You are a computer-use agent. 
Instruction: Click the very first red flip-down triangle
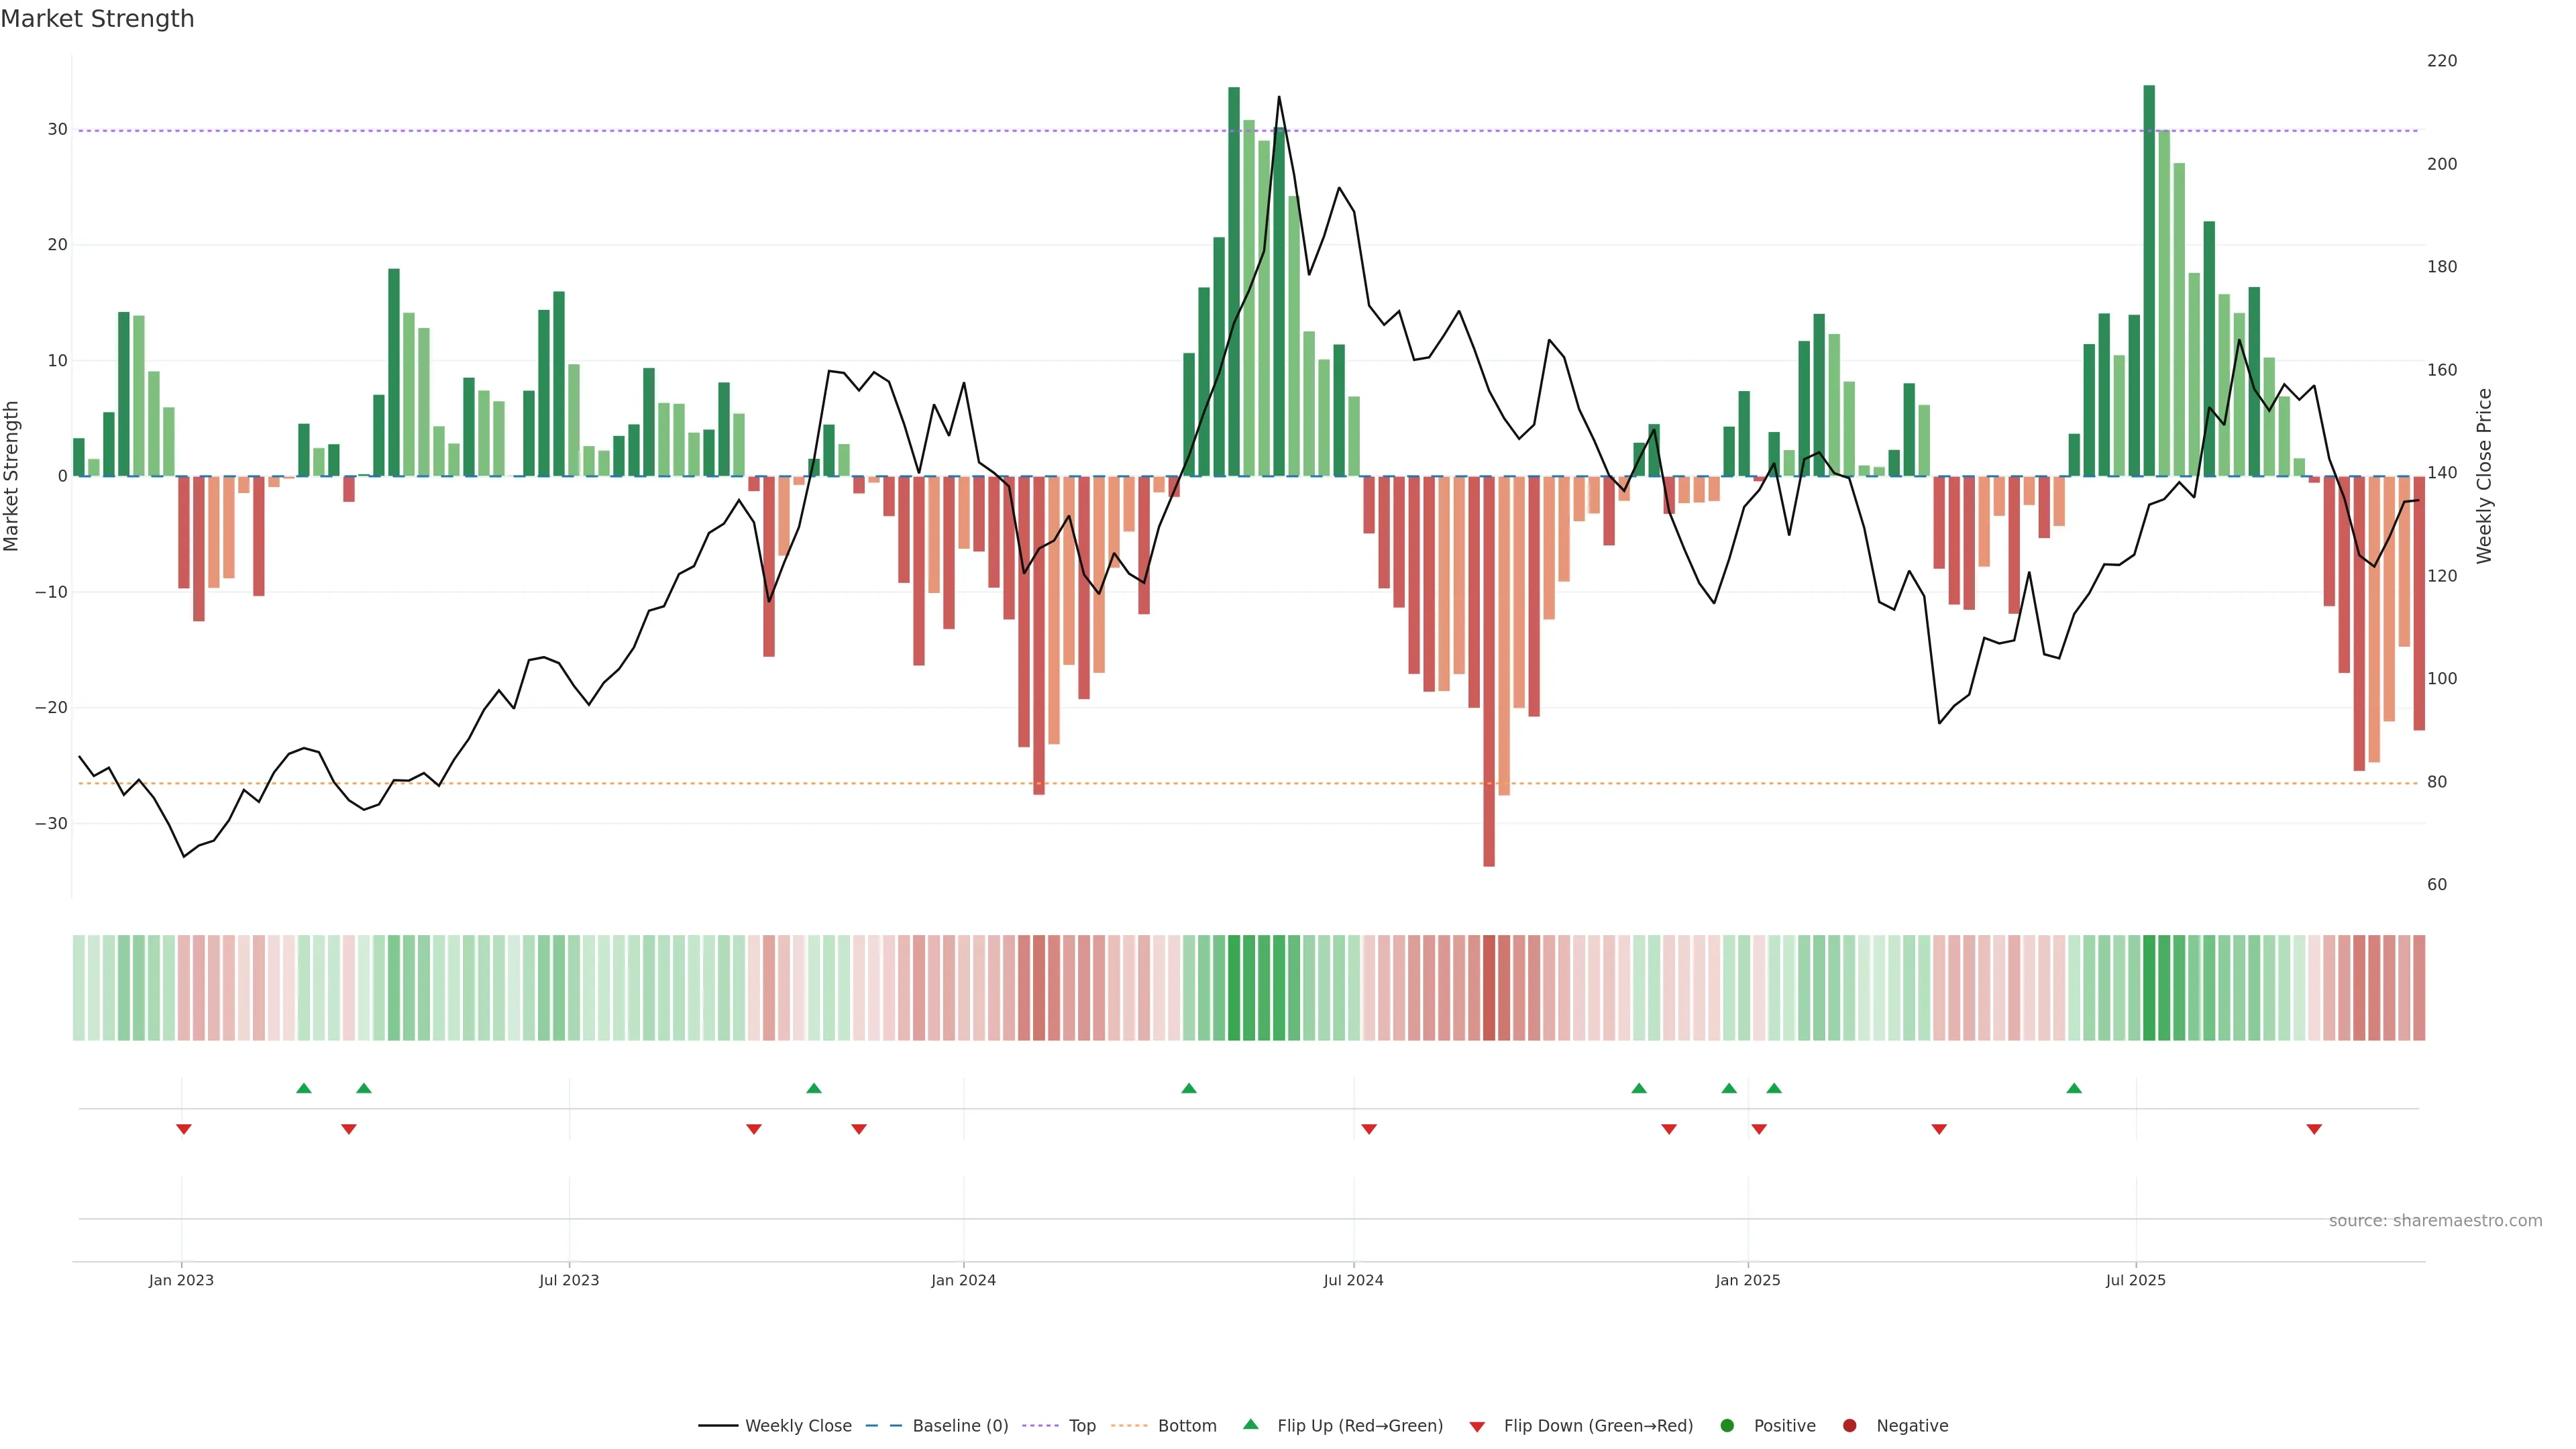[x=184, y=1129]
